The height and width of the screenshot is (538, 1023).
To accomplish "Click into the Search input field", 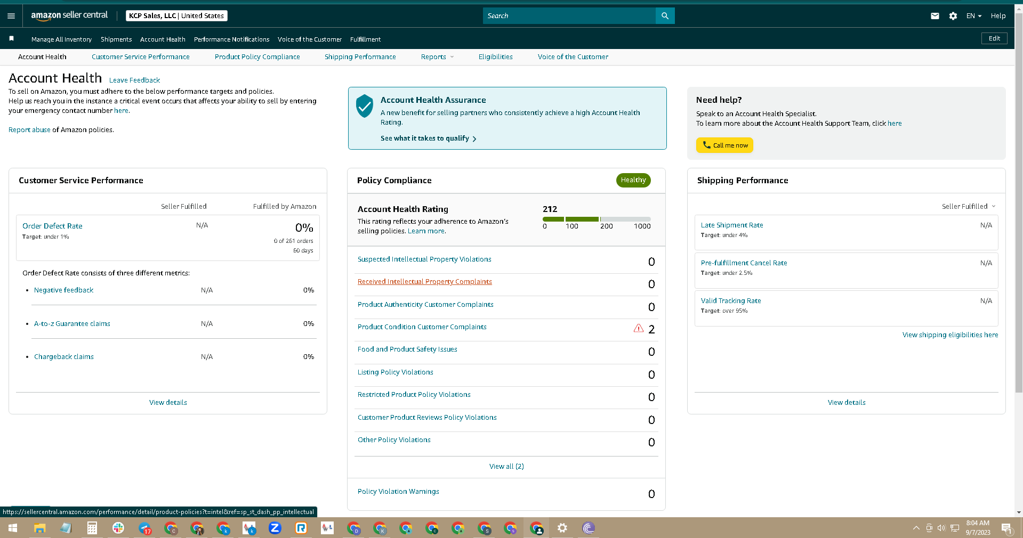I will coord(569,16).
